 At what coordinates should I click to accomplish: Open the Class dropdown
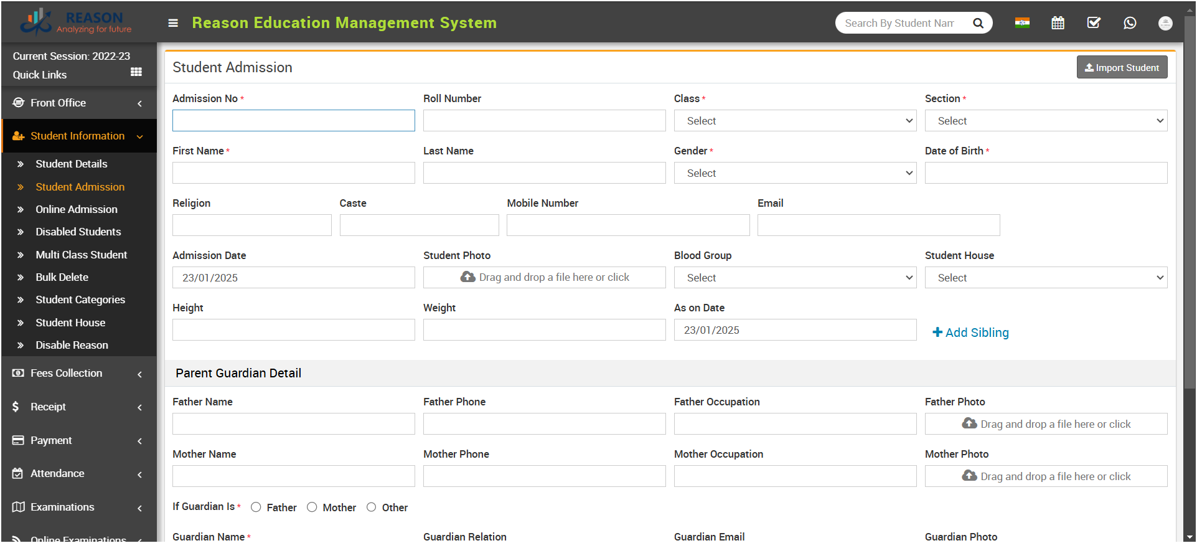tap(795, 121)
